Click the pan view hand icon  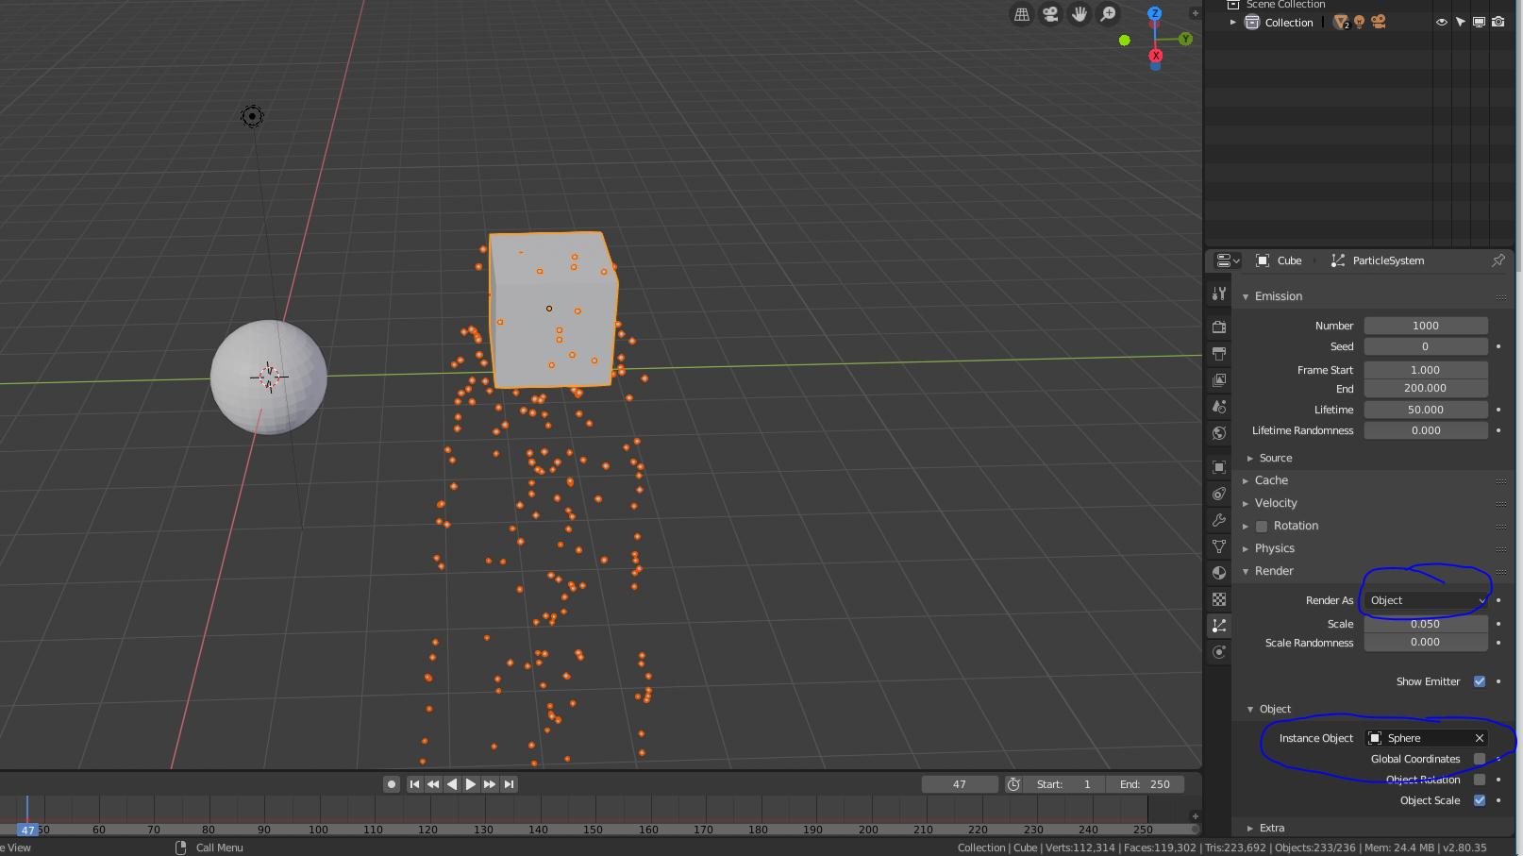point(1079,14)
